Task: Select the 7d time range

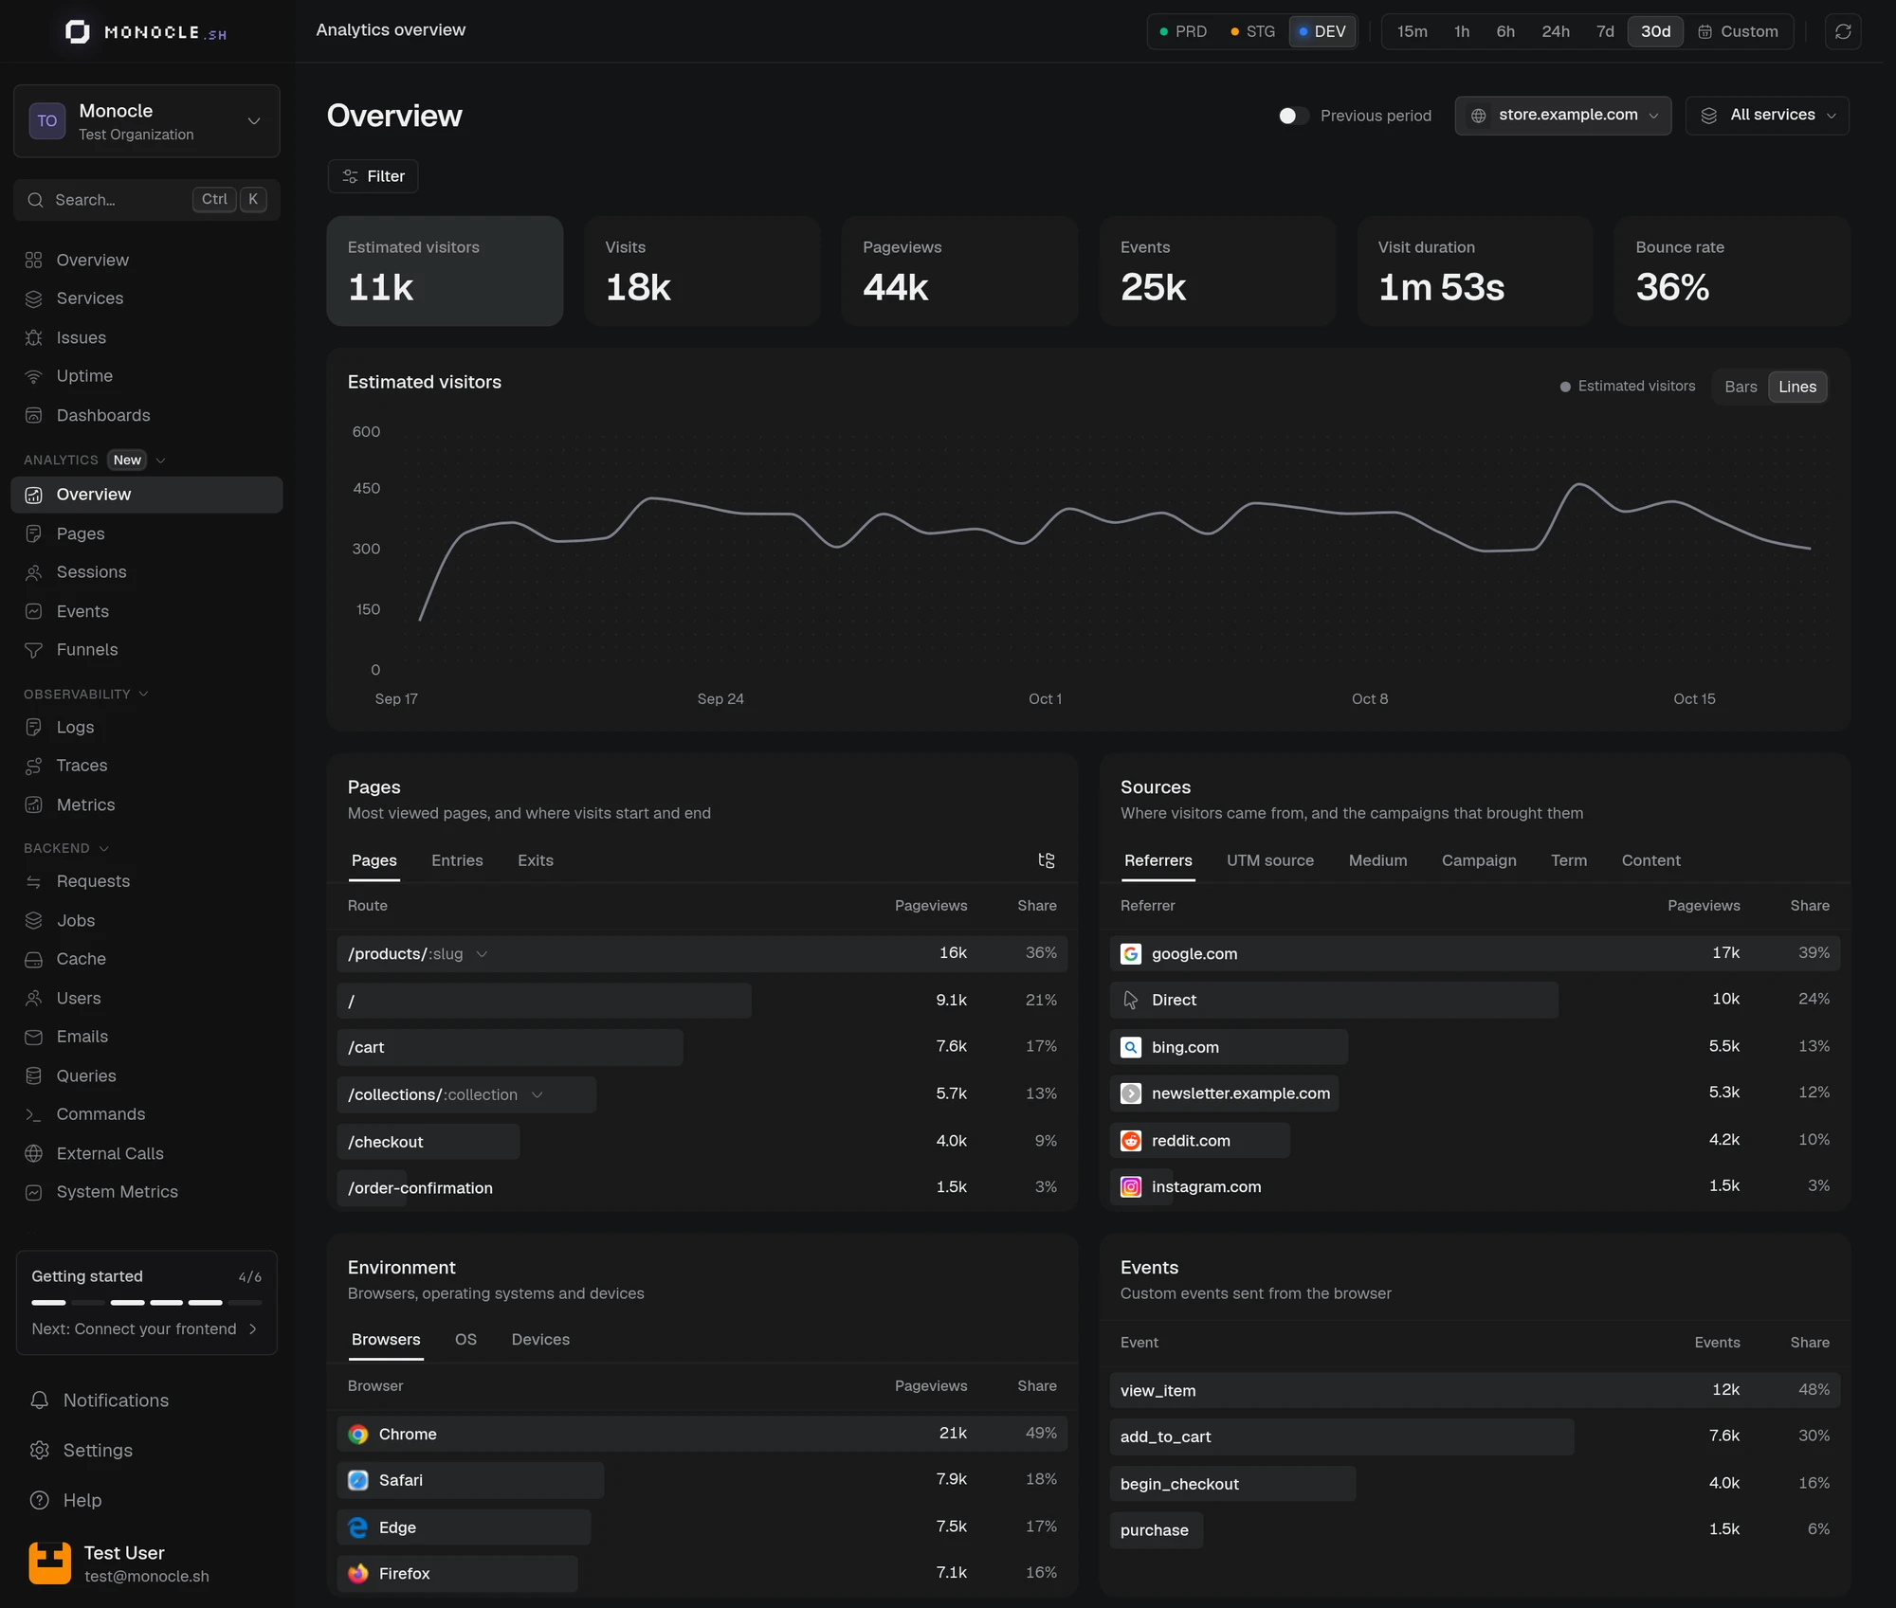Action: tap(1605, 31)
